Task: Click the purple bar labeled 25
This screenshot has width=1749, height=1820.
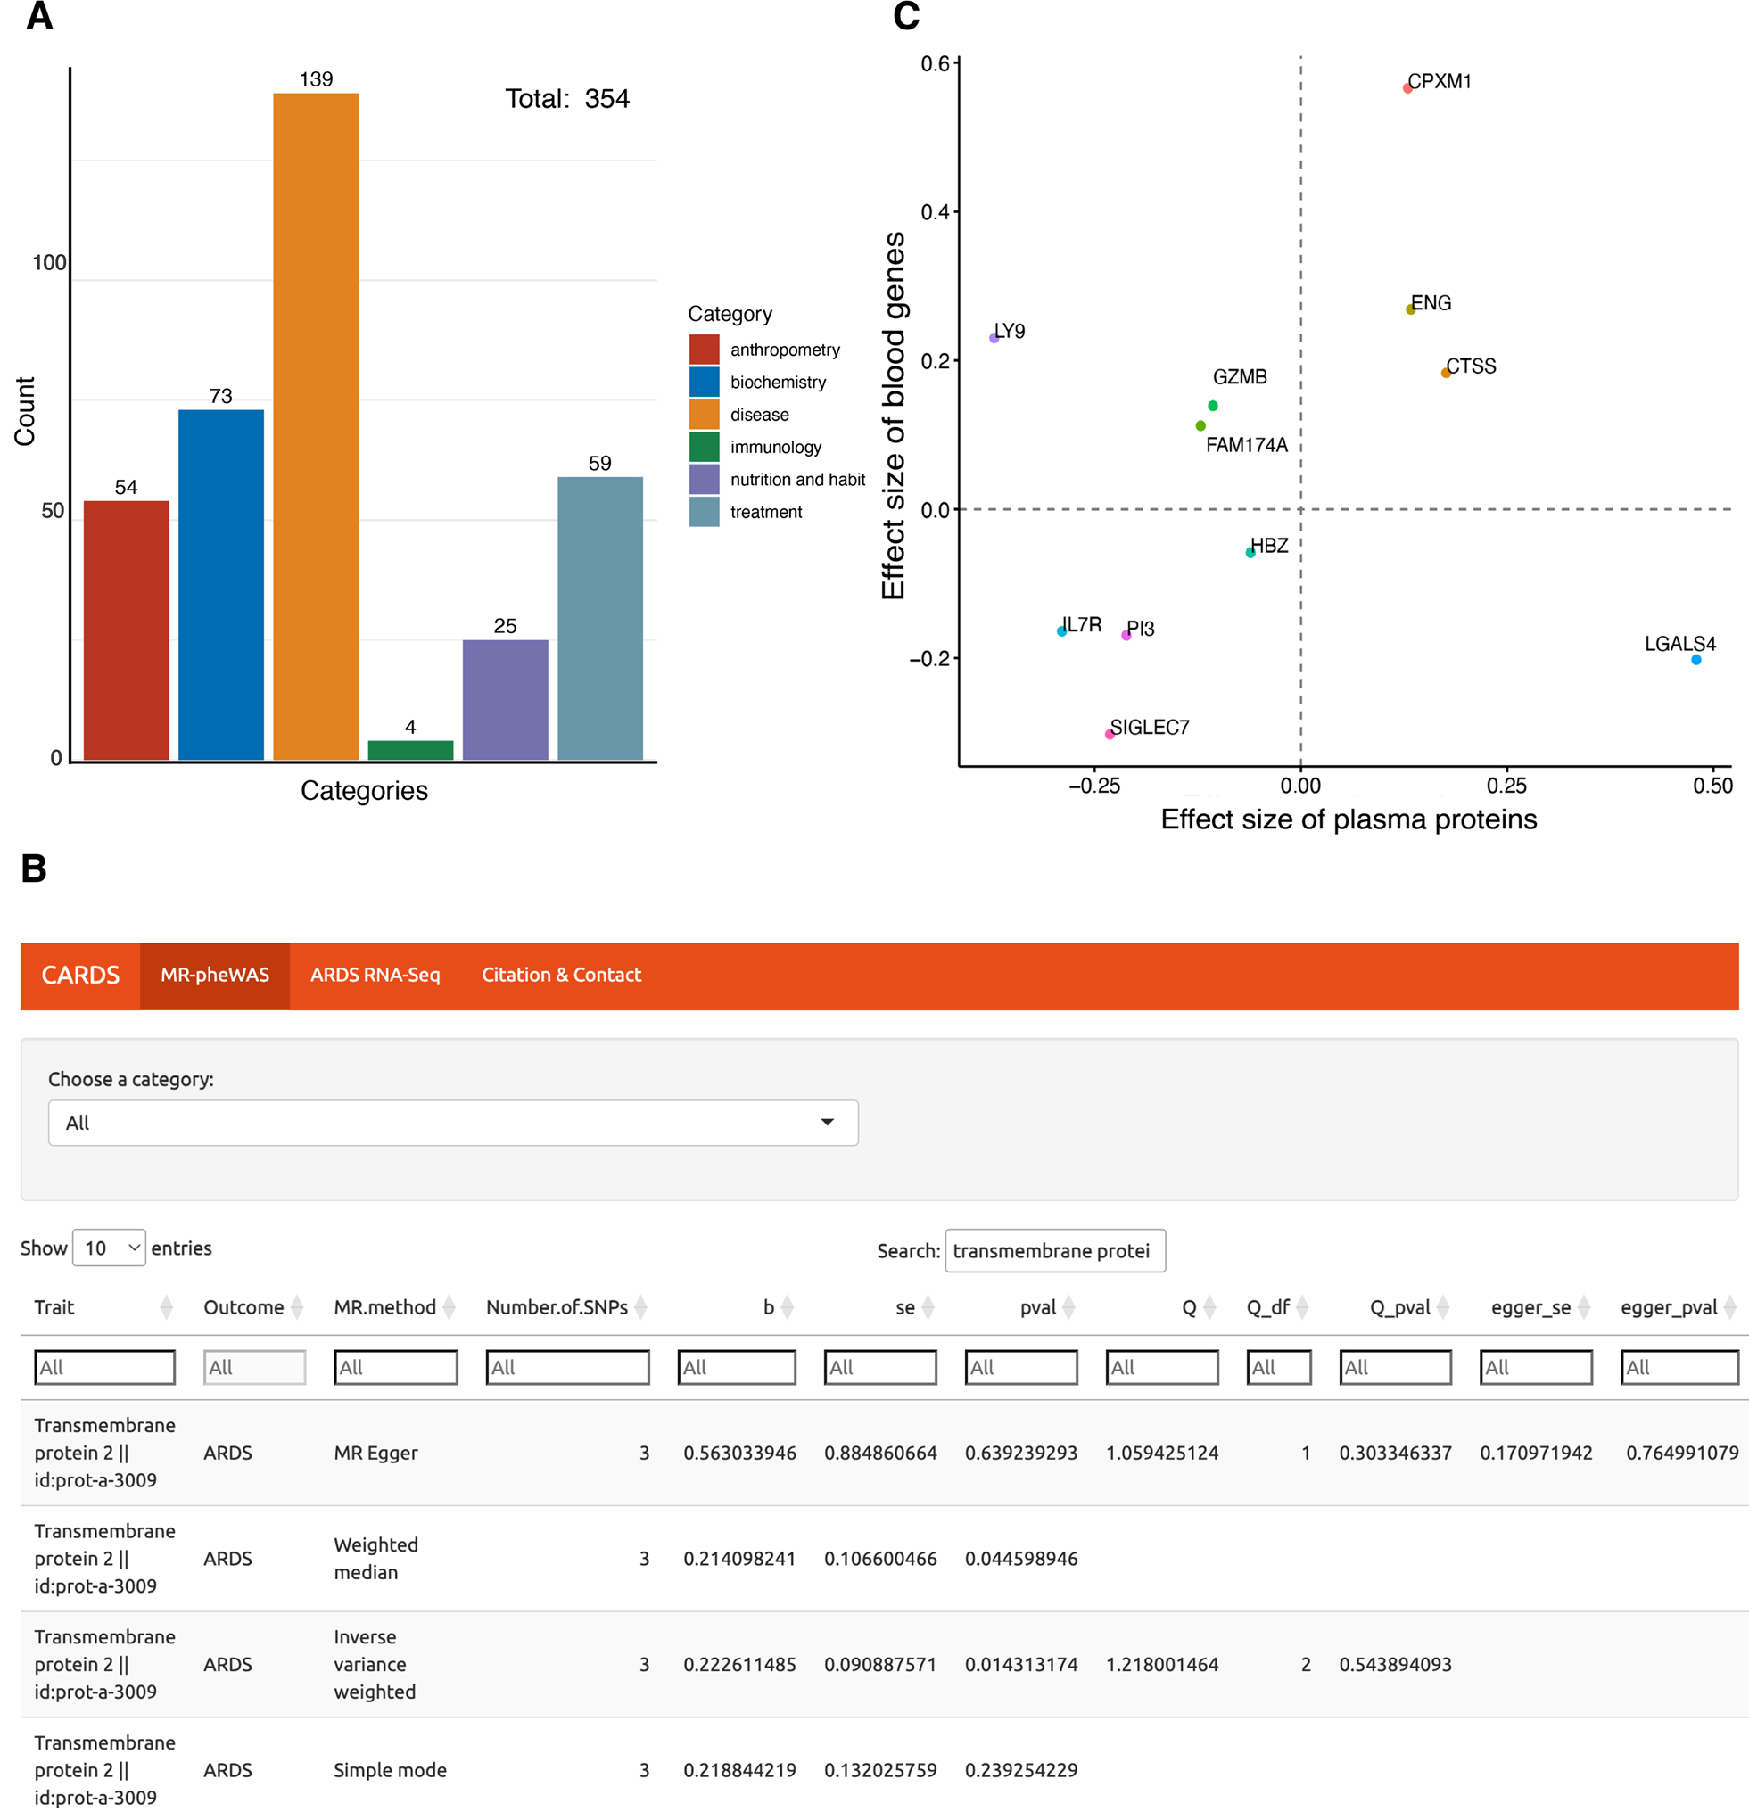Action: [506, 700]
